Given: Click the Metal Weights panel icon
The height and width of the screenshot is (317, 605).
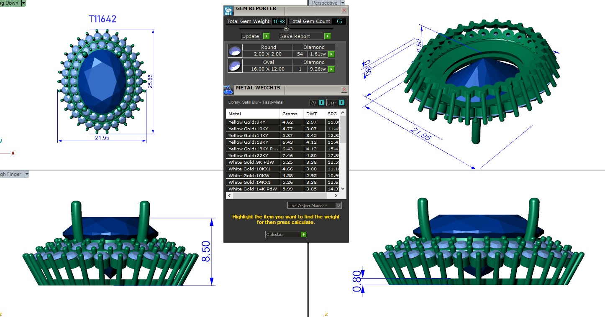Looking at the screenshot, I should tap(228, 90).
